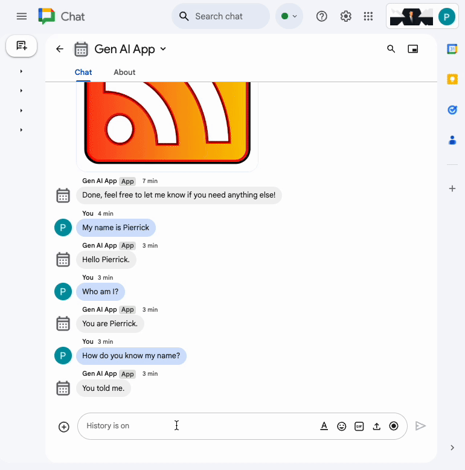Screen dimensions: 465x470
Task: Open Google Keep side panel
Action: point(452,79)
